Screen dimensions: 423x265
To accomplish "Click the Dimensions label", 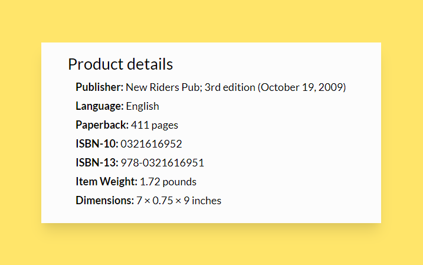I will coord(104,201).
